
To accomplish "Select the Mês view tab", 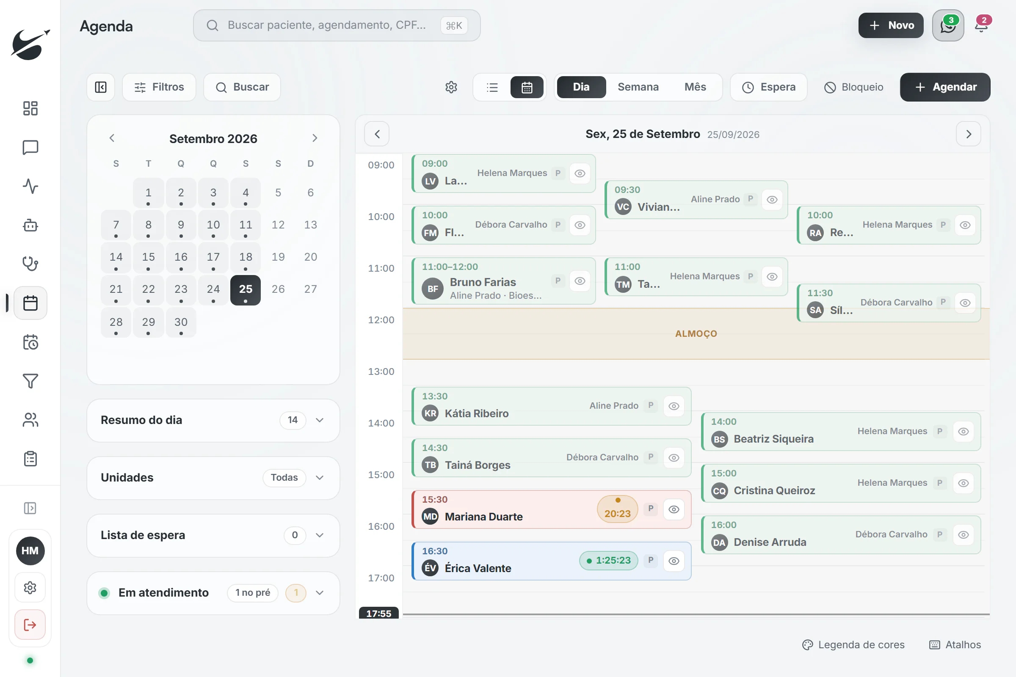I will point(695,87).
